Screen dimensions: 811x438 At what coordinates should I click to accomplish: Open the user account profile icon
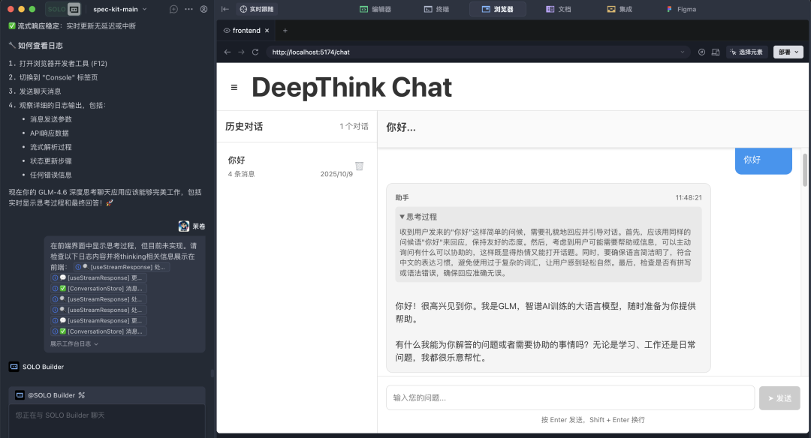[204, 9]
